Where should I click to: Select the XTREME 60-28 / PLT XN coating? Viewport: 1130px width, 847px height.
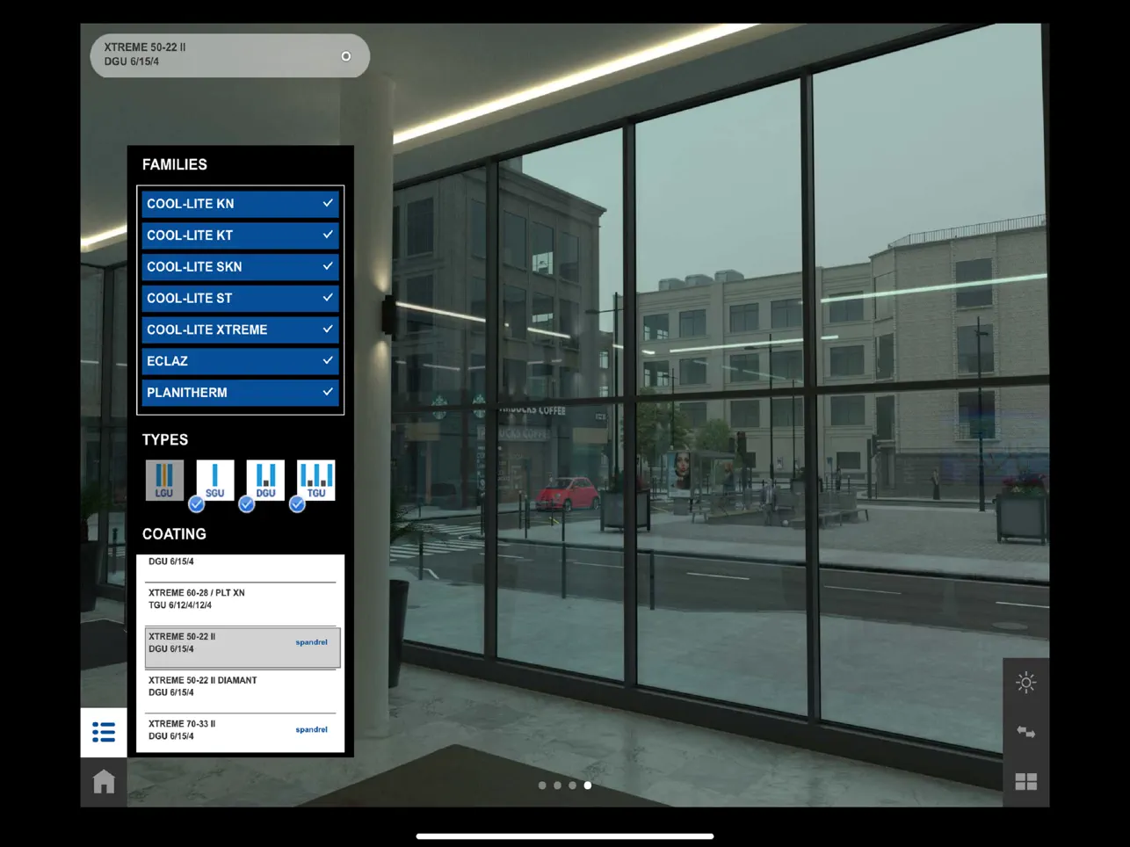click(x=228, y=598)
